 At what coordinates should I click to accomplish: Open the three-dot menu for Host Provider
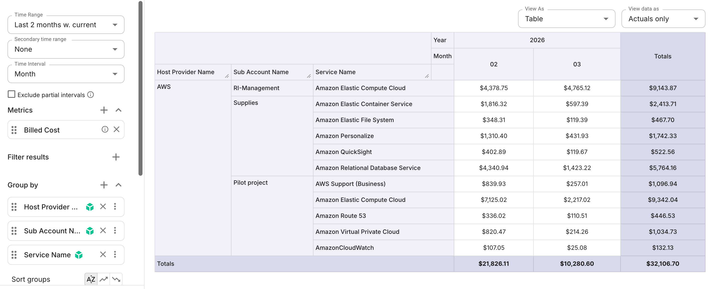(115, 207)
